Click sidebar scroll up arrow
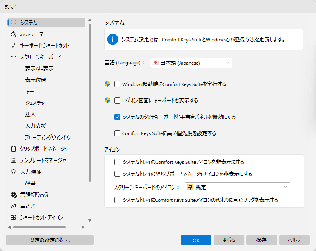 click(90, 20)
